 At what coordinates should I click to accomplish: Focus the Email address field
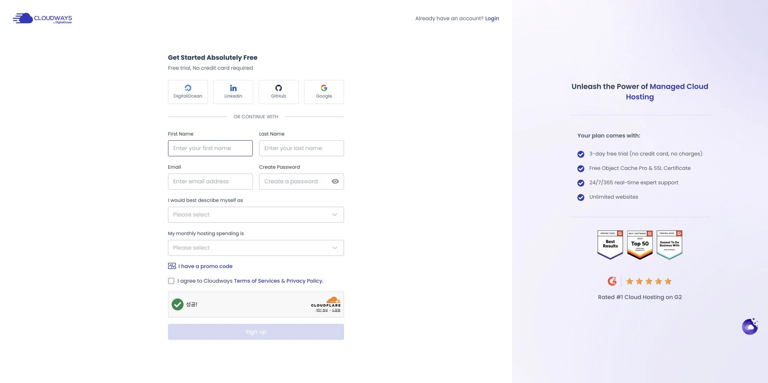click(x=210, y=182)
